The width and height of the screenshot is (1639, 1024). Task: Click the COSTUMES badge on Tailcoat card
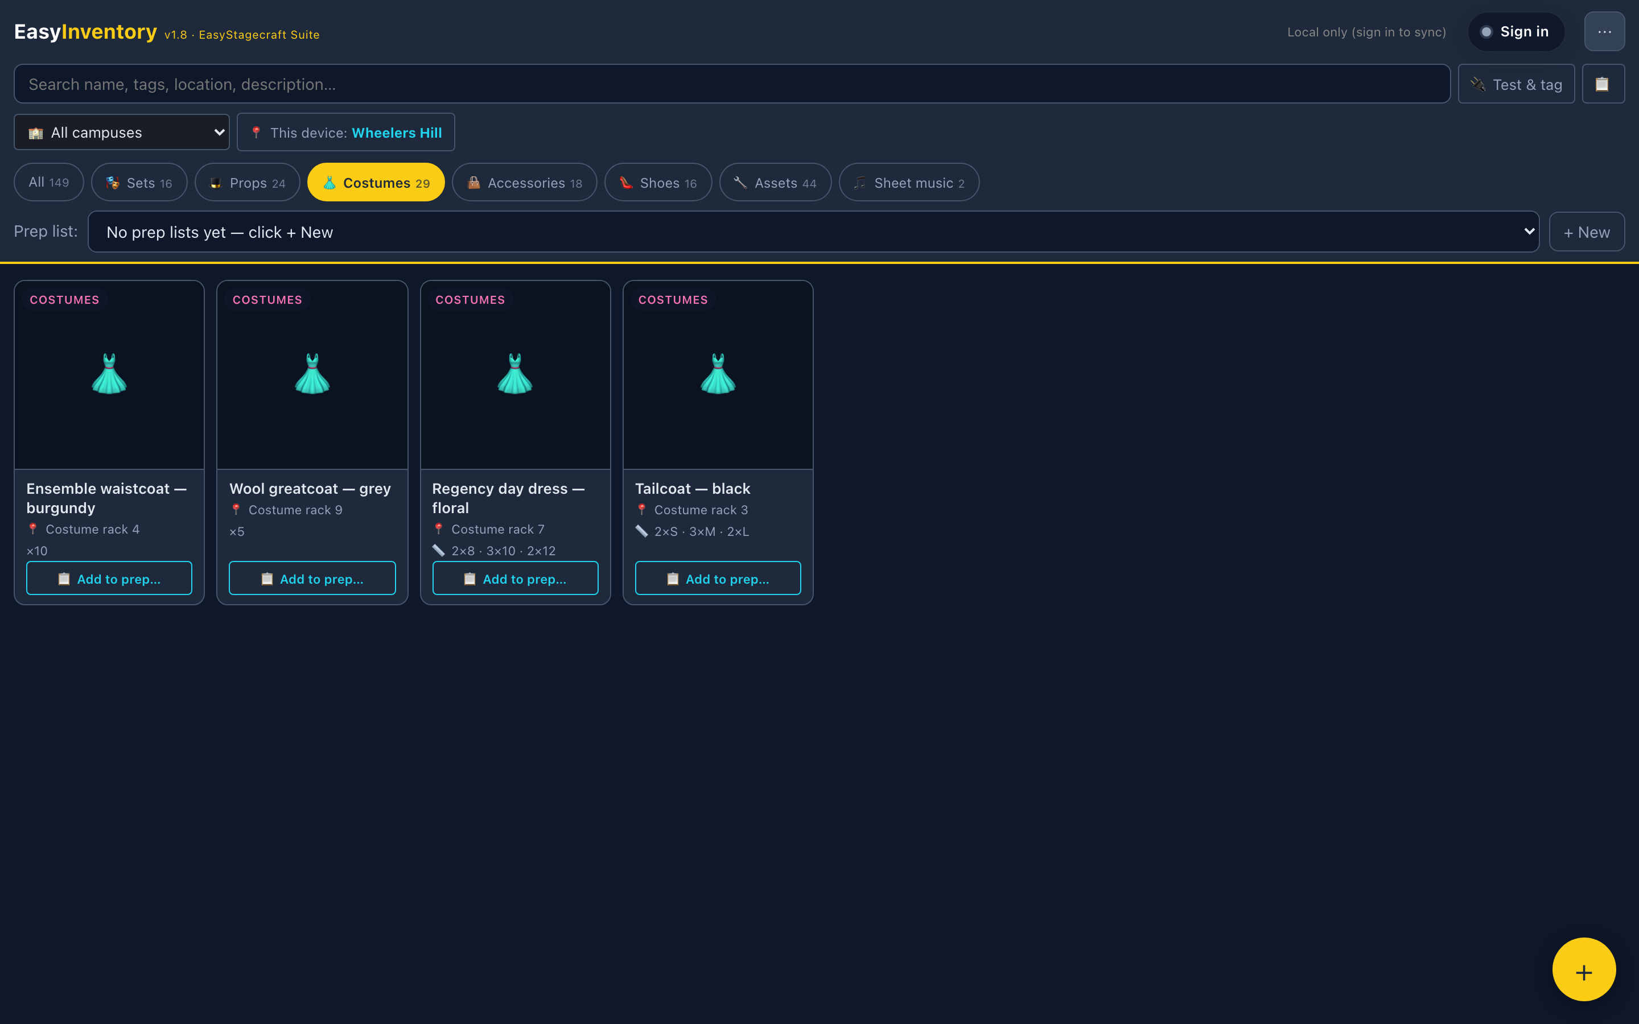pos(673,299)
